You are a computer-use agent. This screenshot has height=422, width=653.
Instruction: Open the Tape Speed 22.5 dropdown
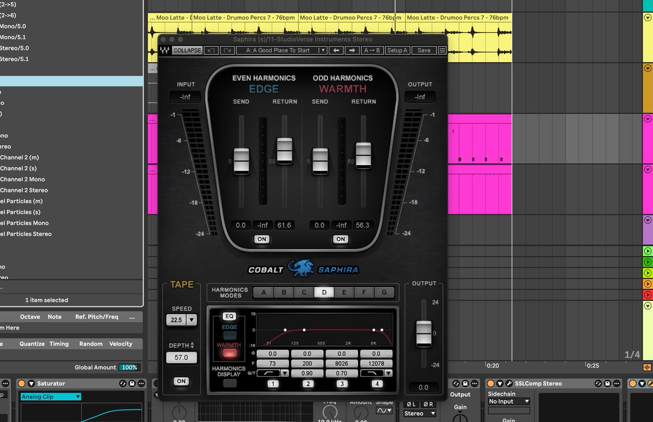182,320
